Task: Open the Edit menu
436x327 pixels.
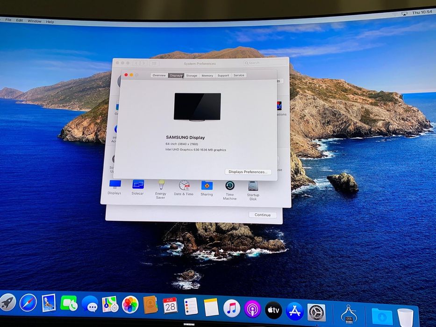Action: click(19, 20)
